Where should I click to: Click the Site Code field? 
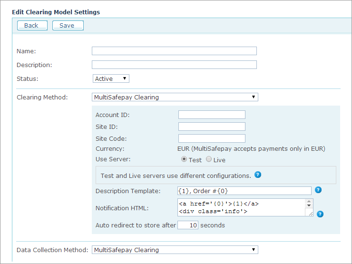click(x=212, y=138)
